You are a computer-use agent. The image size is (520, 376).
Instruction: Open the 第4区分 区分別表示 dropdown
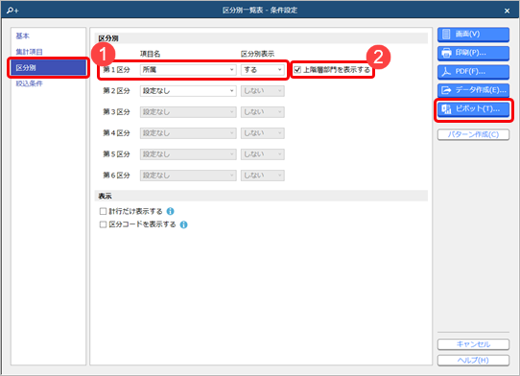(x=263, y=133)
